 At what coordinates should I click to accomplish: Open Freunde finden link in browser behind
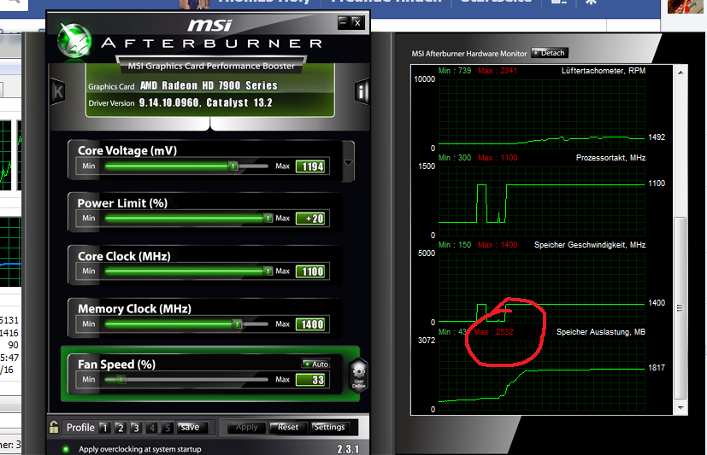coord(386,2)
